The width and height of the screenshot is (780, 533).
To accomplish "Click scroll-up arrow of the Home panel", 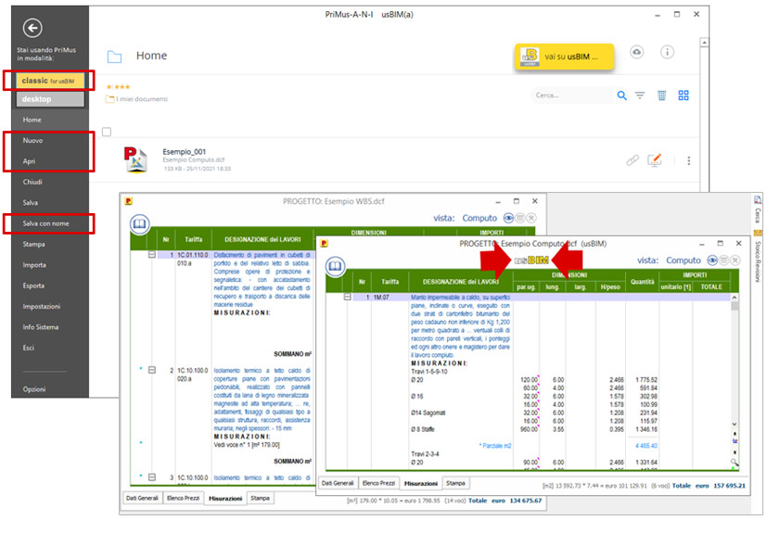I will point(704,43).
